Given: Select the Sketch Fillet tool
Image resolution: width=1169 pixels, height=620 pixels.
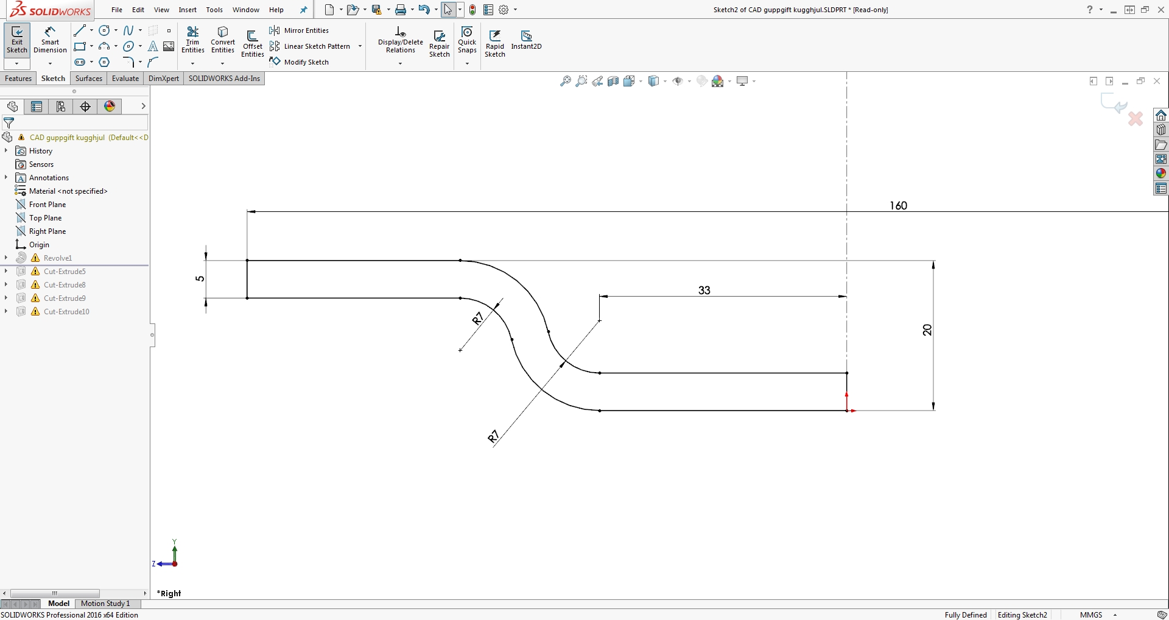Looking at the screenshot, I should click(128, 62).
